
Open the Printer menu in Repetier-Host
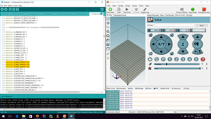128,6
